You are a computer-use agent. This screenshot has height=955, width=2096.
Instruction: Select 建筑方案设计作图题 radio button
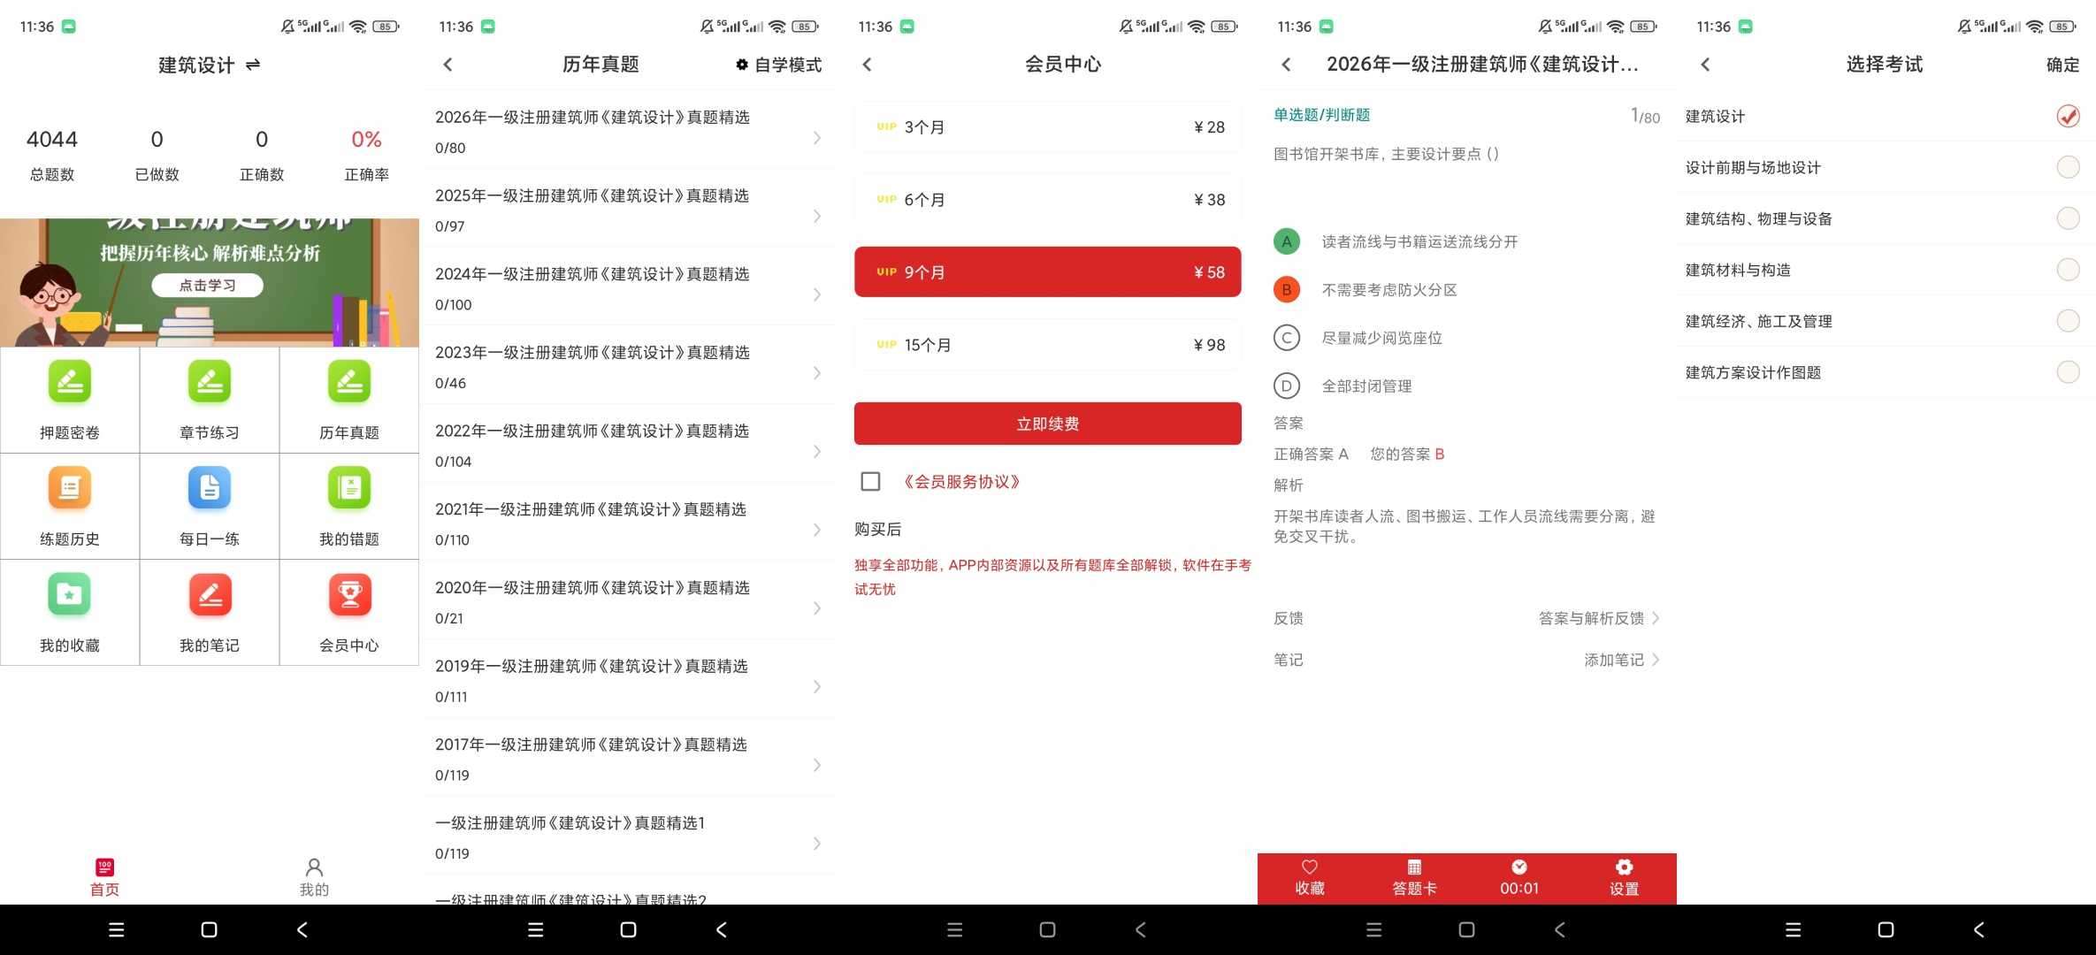(2068, 372)
